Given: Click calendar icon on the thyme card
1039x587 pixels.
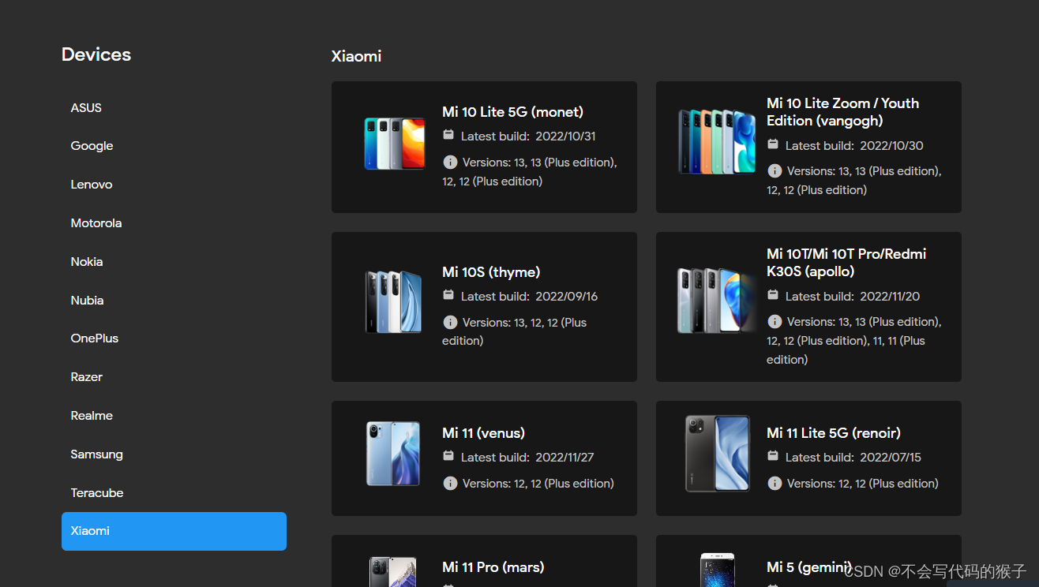Looking at the screenshot, I should (448, 295).
